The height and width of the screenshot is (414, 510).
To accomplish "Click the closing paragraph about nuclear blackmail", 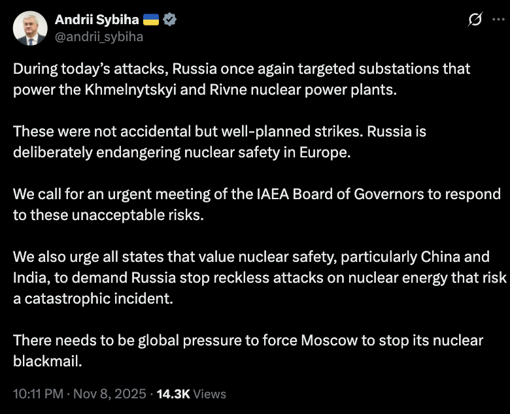I will point(248,350).
